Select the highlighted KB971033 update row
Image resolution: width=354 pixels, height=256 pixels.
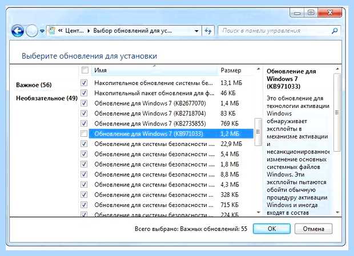pyautogui.click(x=171, y=133)
